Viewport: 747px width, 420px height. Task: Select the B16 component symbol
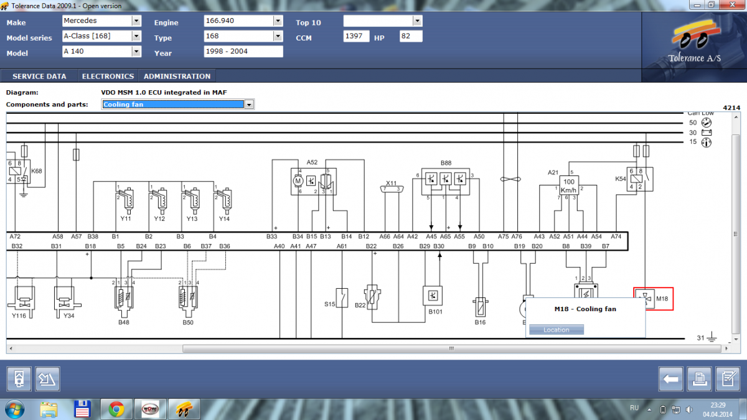pyautogui.click(x=479, y=307)
